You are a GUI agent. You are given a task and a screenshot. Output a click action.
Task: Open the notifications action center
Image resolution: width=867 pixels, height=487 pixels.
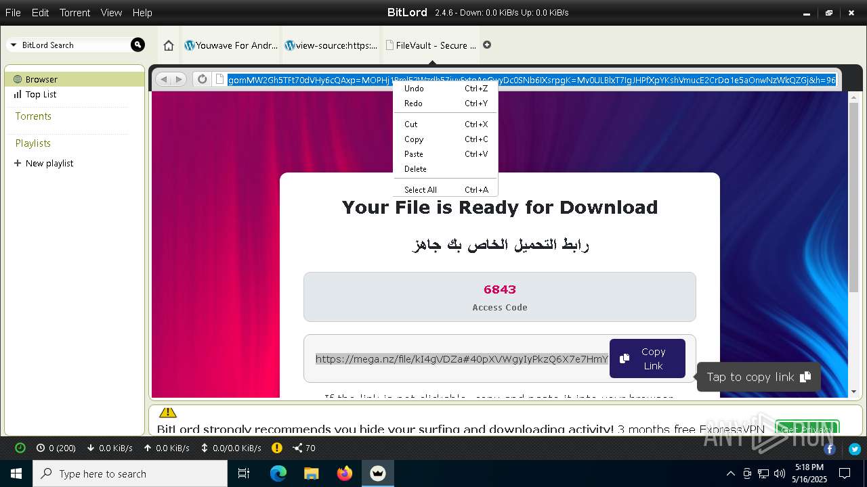(x=845, y=473)
